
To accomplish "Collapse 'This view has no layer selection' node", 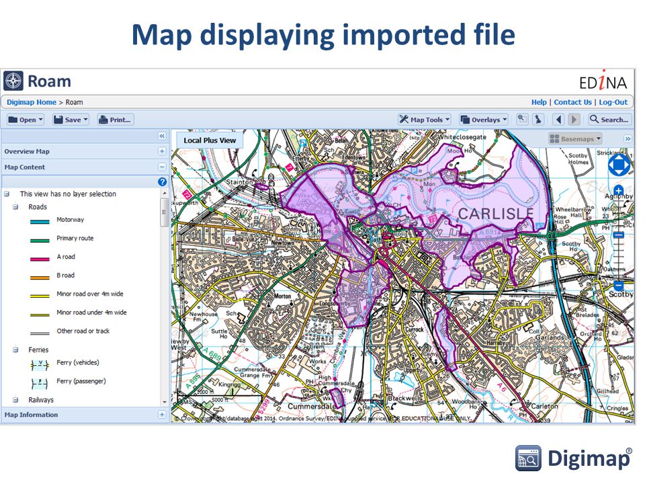I will pos(7,194).
